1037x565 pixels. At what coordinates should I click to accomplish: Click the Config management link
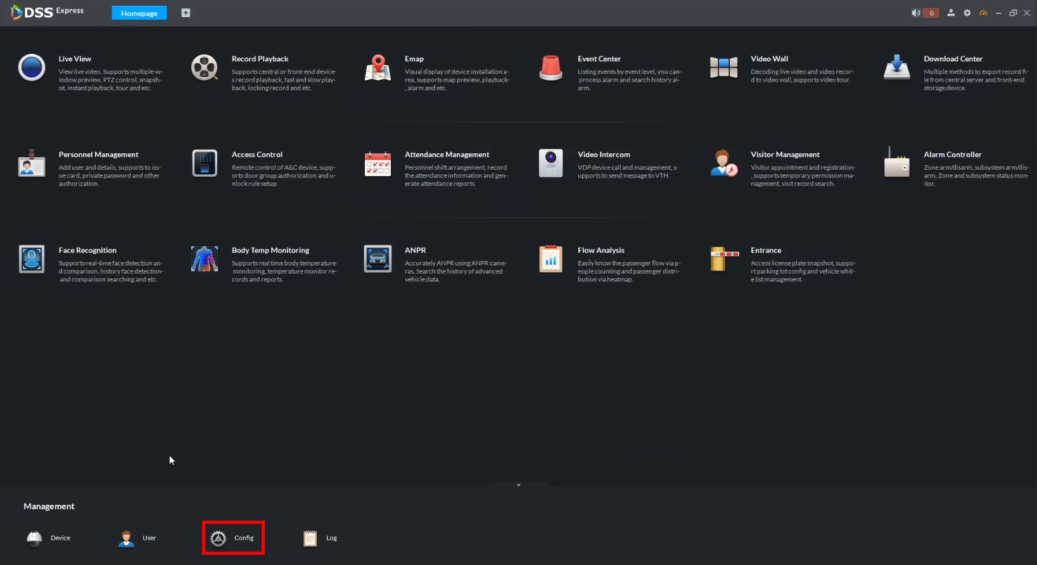coord(233,538)
